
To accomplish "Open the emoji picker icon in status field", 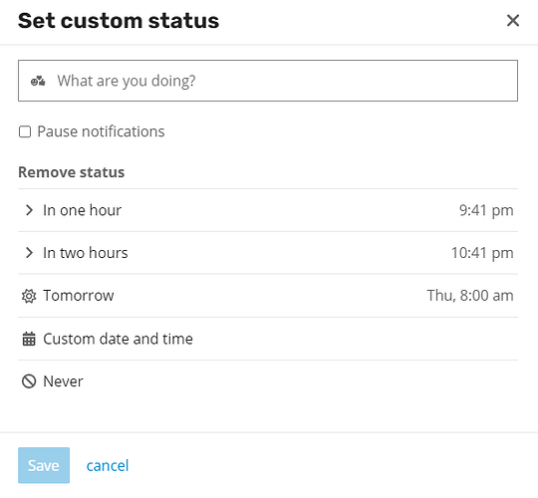I will 38,81.
